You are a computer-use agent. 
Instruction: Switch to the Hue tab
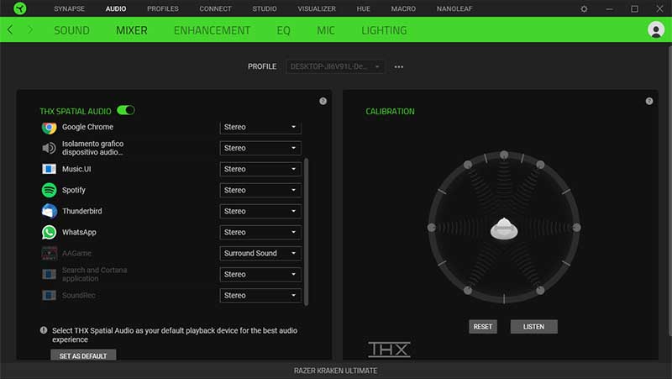click(363, 8)
